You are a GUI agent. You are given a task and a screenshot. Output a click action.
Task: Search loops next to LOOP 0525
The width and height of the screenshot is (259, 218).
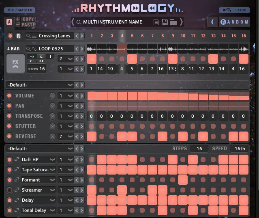28,49
